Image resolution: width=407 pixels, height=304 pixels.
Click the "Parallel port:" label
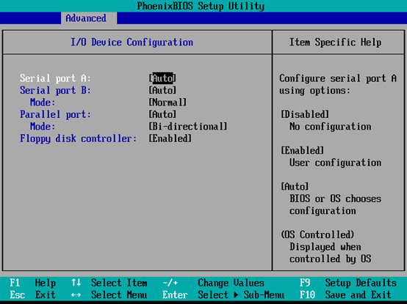(55, 114)
